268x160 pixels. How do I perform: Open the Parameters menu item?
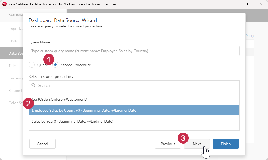[15, 90]
